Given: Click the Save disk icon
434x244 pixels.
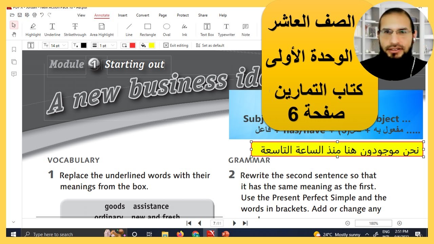Looking at the screenshot, I should pyautogui.click(x=20, y=15).
